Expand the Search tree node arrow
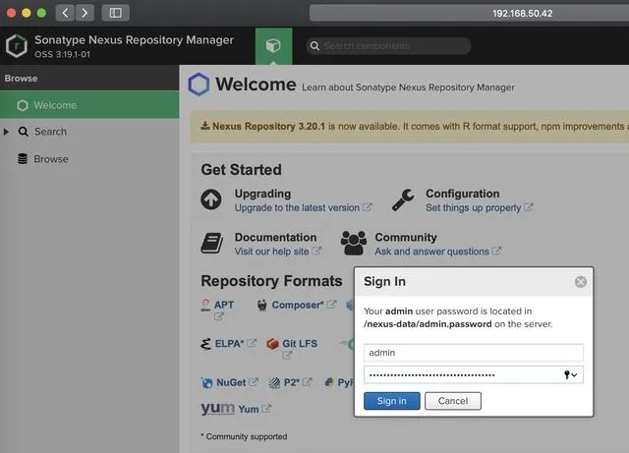The height and width of the screenshot is (453, 629). click(x=6, y=132)
